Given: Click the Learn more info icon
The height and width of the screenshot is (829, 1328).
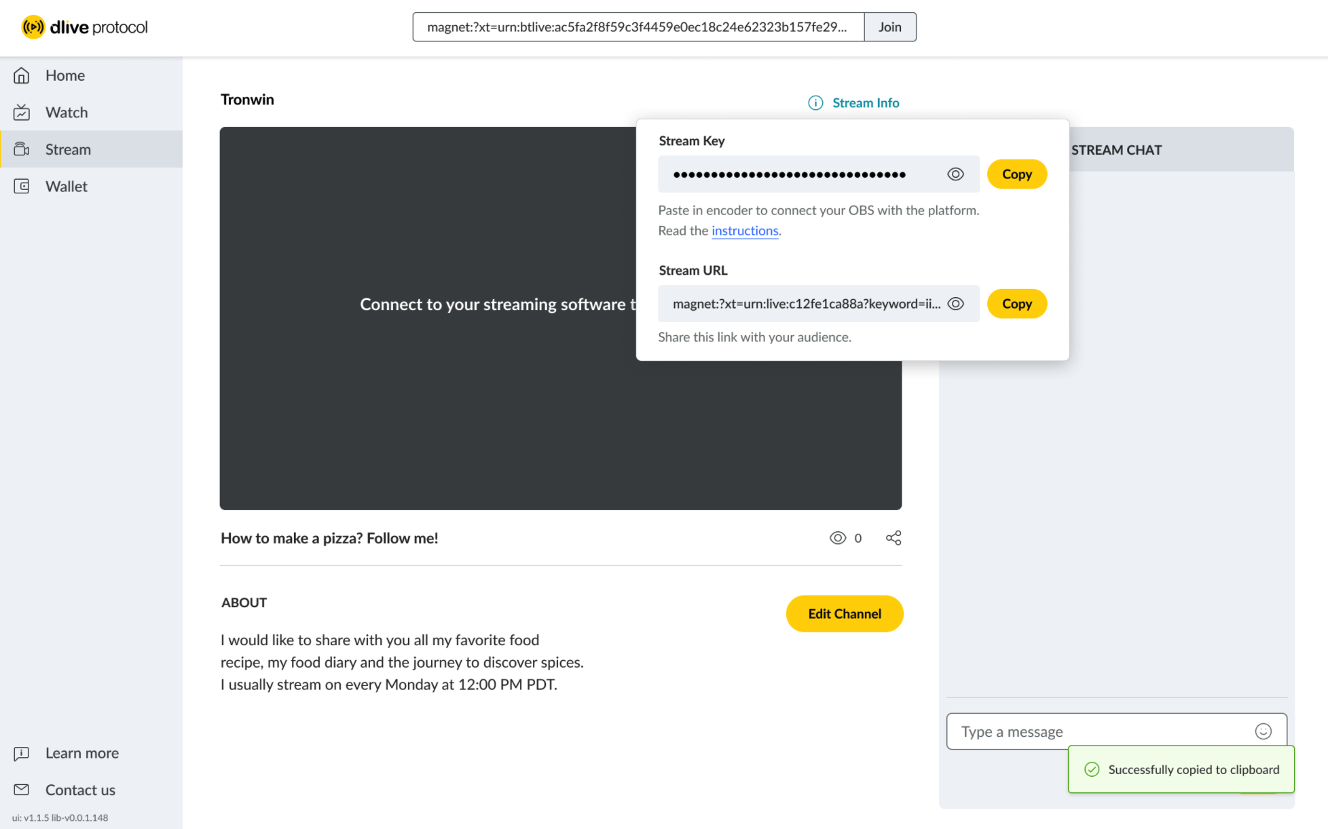Looking at the screenshot, I should pos(22,753).
